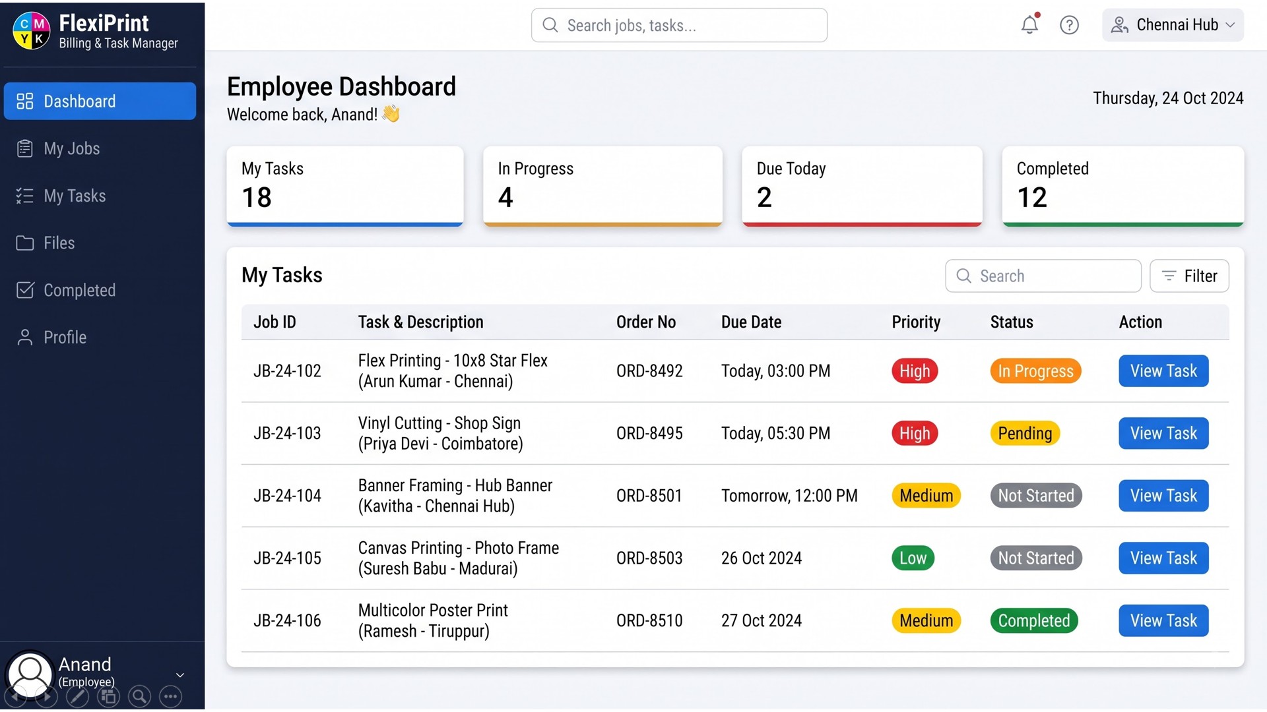This screenshot has width=1267, height=712.
Task: Click the Search jobs, tasks field
Action: coord(679,25)
